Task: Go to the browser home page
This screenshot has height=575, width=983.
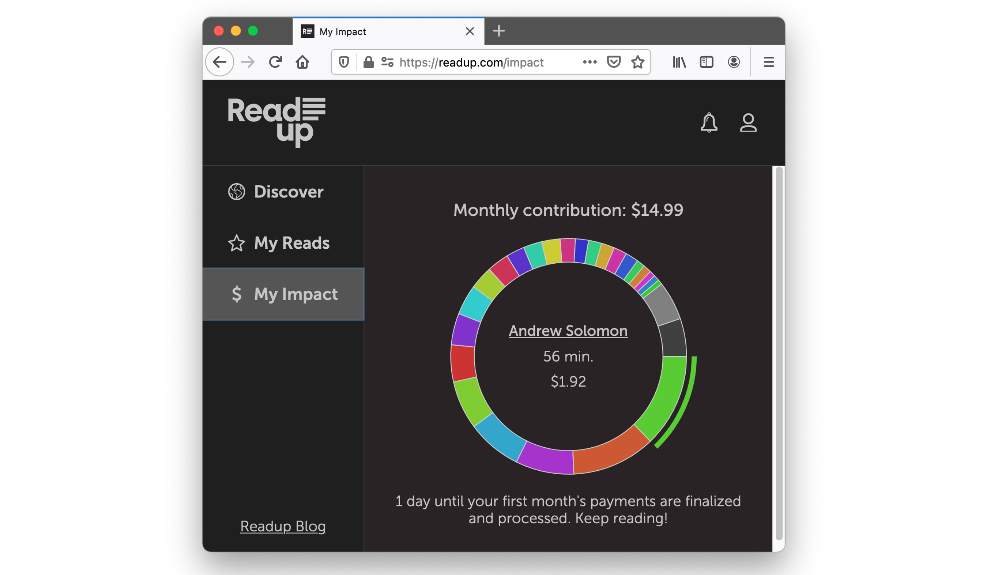Action: pyautogui.click(x=302, y=62)
